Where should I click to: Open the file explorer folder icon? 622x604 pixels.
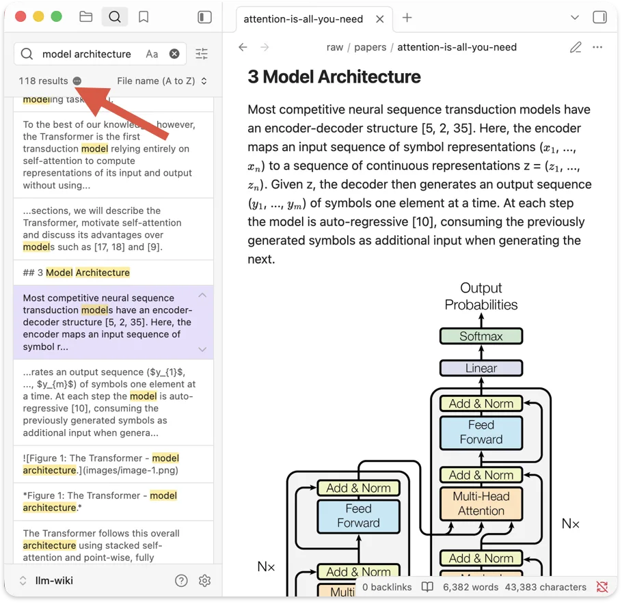pos(85,17)
